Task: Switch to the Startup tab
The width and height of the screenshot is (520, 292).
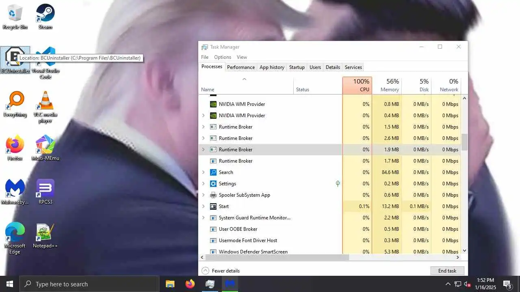Action: 297,67
